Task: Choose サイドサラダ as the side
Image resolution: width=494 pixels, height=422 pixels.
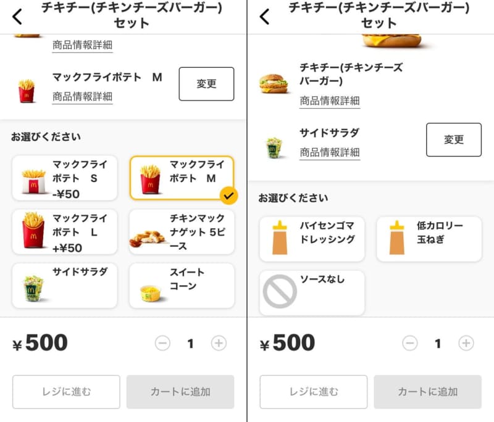Action: (65, 286)
